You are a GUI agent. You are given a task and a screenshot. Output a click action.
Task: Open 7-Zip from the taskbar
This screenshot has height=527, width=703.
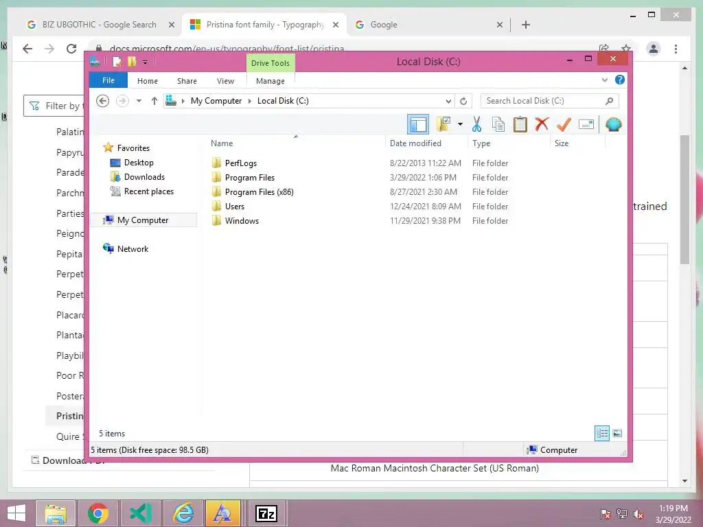point(266,513)
